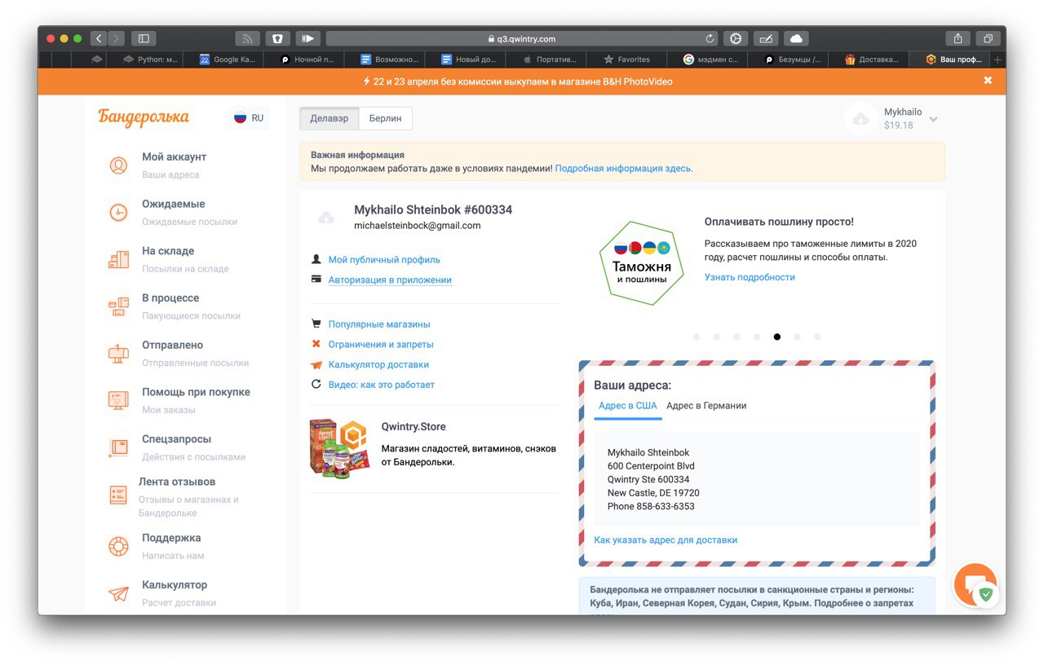Click the cloud icon in Safari toolbar

796,38
